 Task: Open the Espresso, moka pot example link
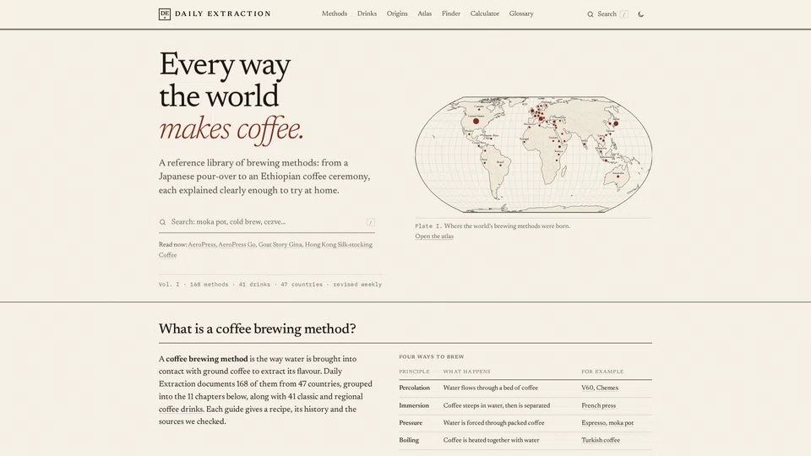click(x=607, y=423)
